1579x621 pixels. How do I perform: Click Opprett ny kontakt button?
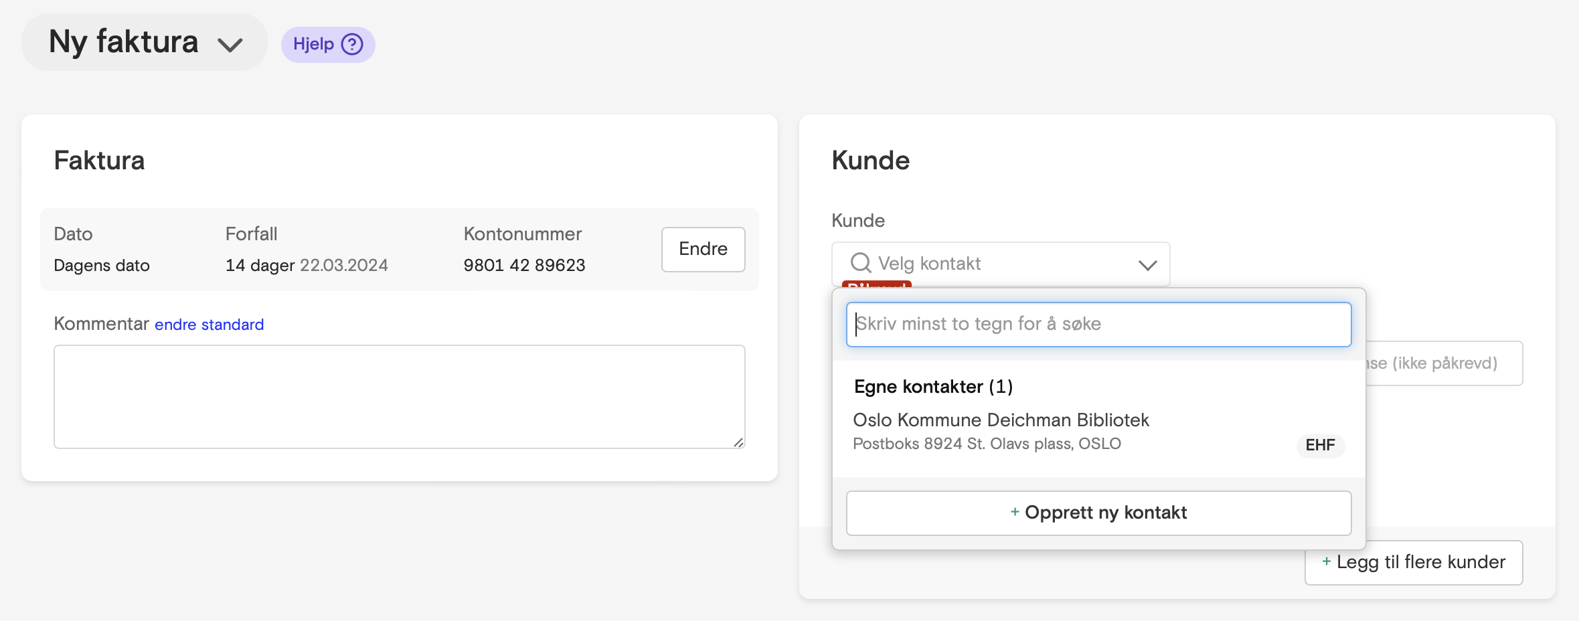(1098, 513)
